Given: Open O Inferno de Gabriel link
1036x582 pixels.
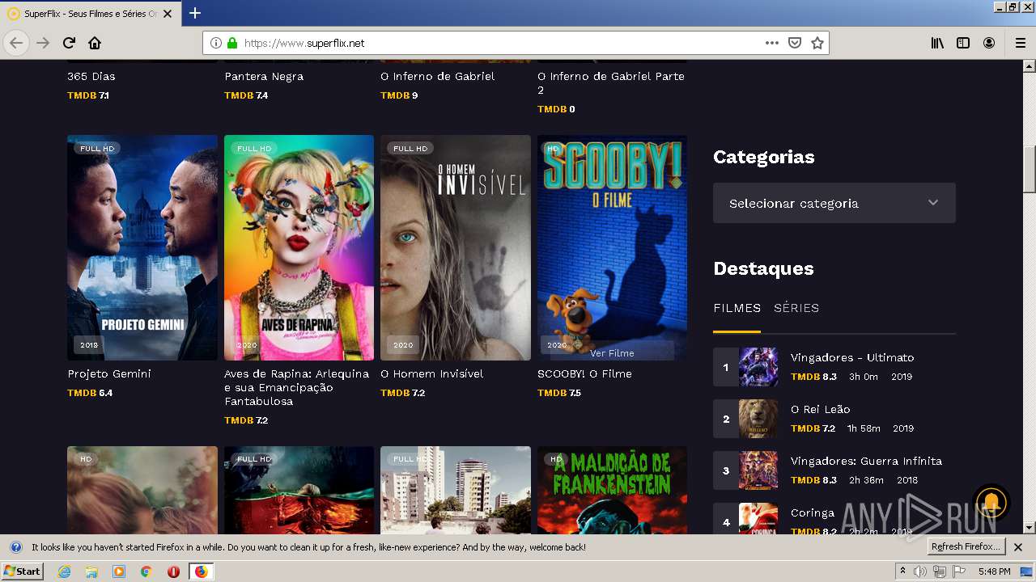Looking at the screenshot, I should tap(437, 76).
